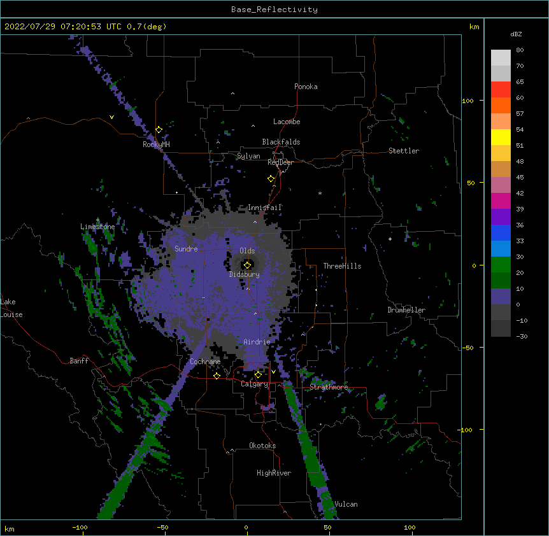Image resolution: width=549 pixels, height=536 pixels.
Task: Select the purple 36-39 dBZ legend swatch
Action: pyautogui.click(x=501, y=217)
